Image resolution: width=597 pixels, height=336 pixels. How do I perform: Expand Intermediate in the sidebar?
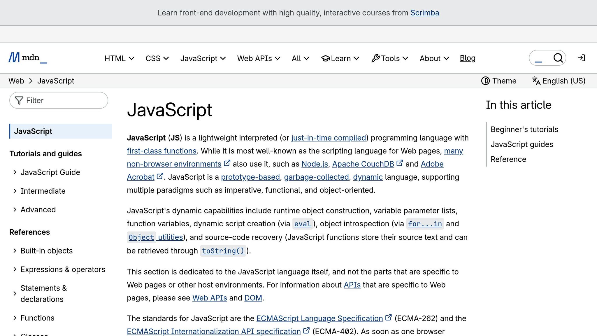[43, 191]
